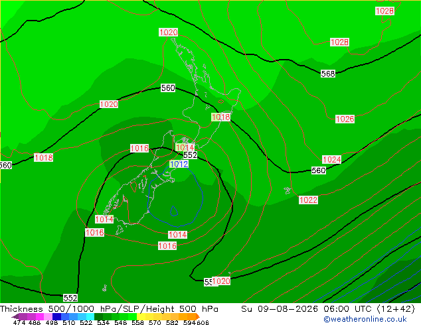
Task: Click the 1014 label on southwest South Island
Action: (x=104, y=220)
